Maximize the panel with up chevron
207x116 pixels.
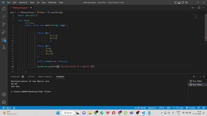pyautogui.click(x=200, y=77)
